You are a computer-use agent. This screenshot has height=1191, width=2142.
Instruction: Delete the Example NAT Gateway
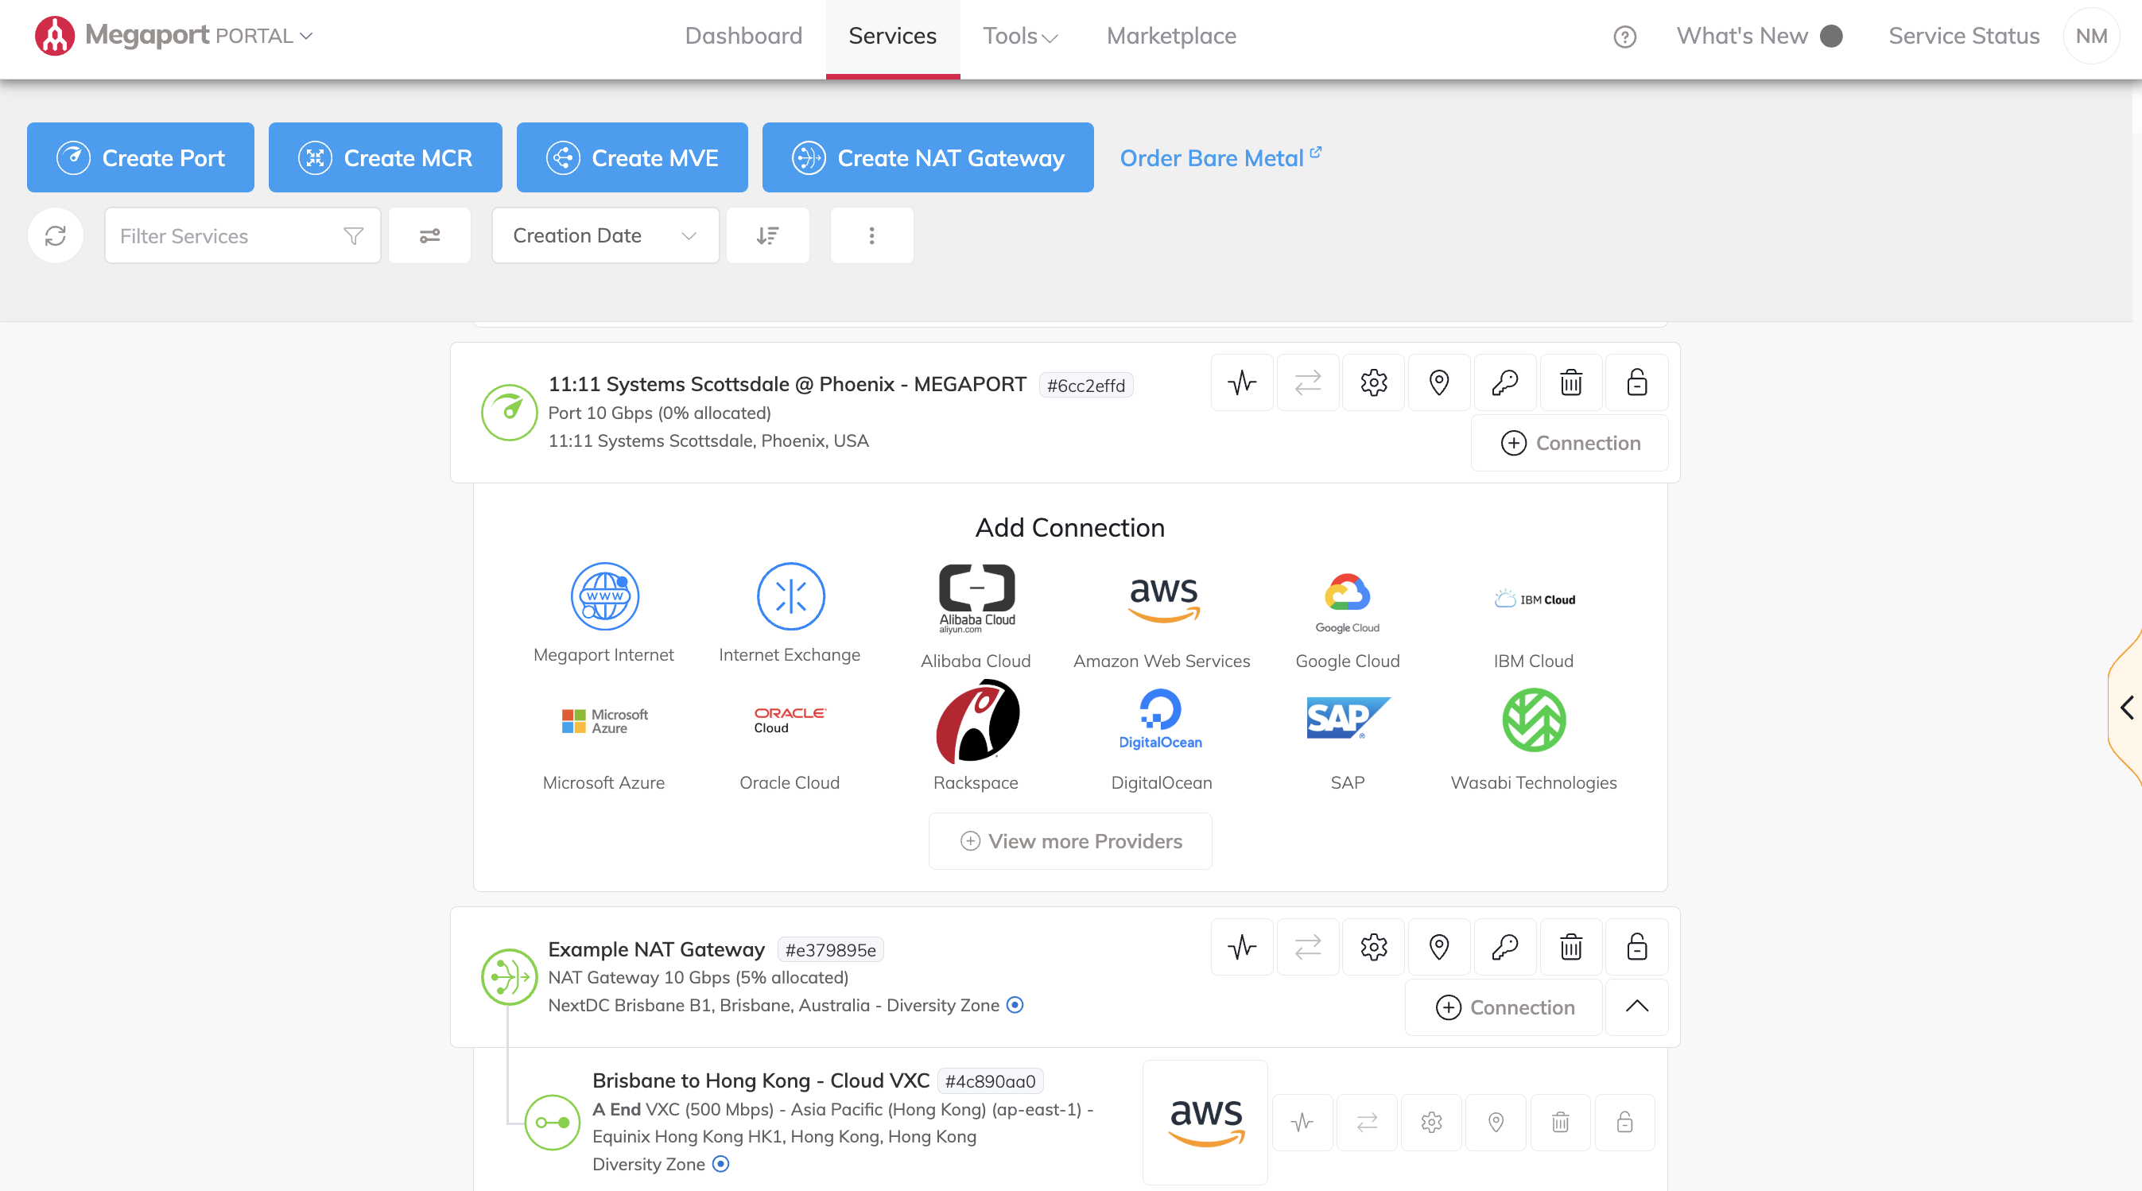1571,946
